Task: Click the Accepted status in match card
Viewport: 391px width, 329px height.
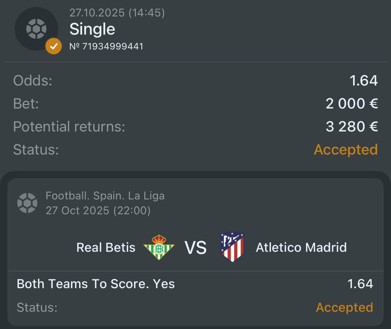Action: pos(344,307)
